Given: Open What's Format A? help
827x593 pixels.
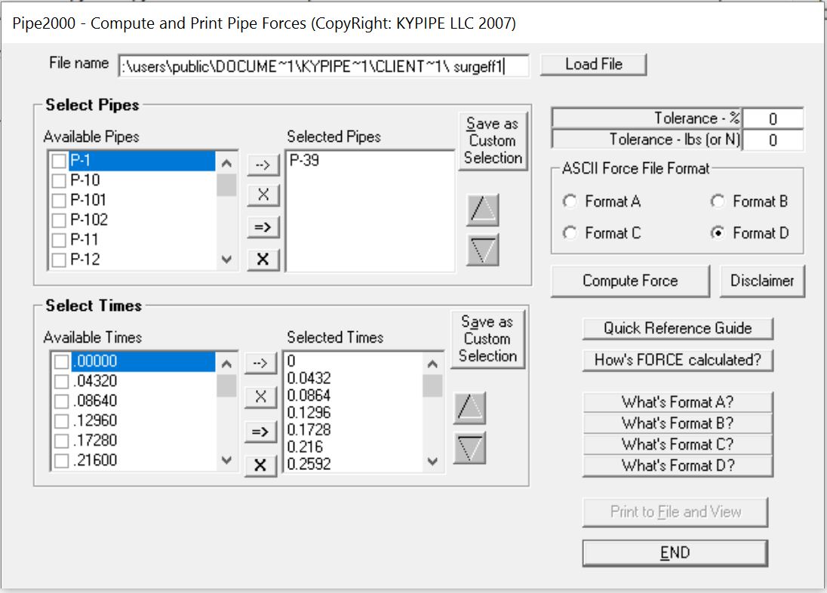Looking at the screenshot, I should pyautogui.click(x=678, y=402).
